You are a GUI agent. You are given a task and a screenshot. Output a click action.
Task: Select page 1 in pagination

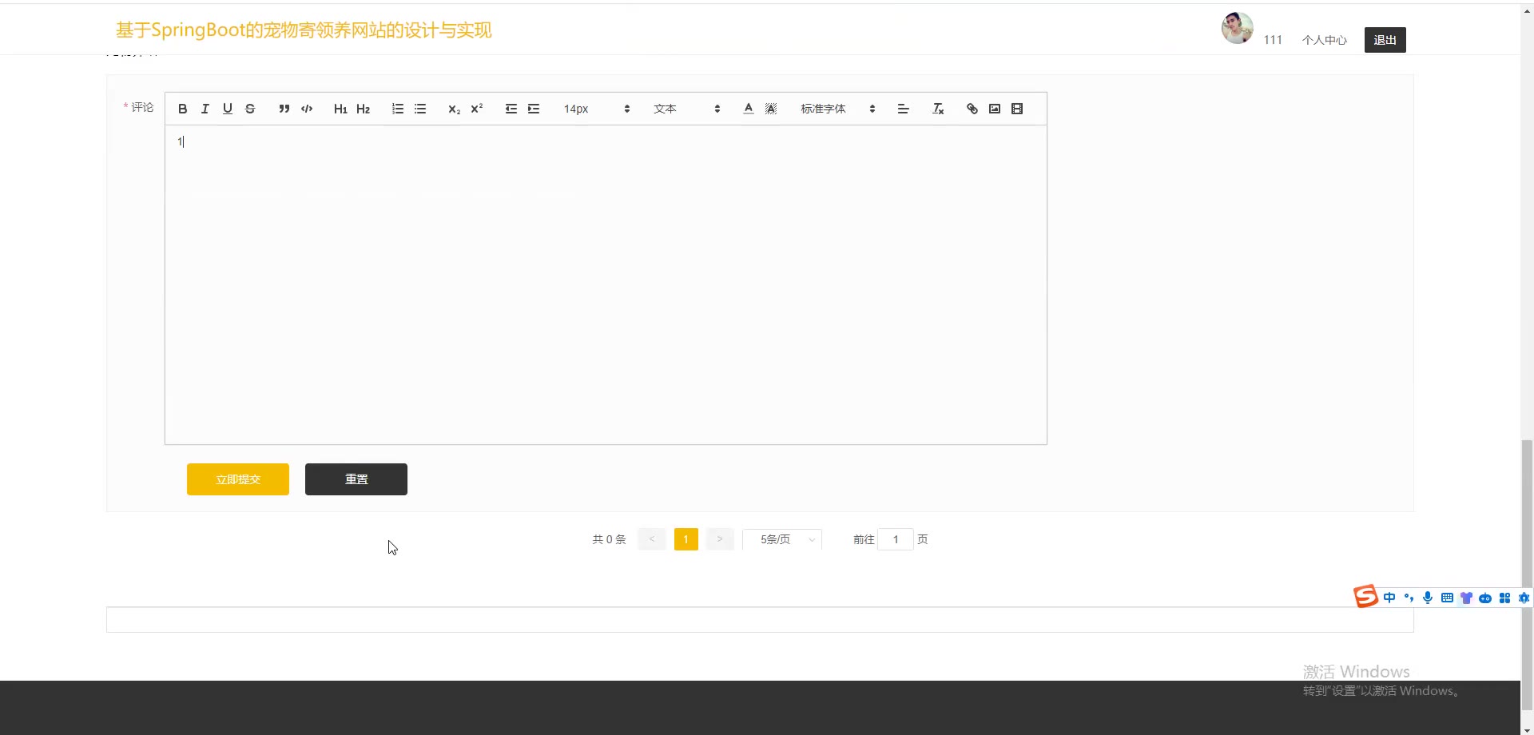[686, 539]
